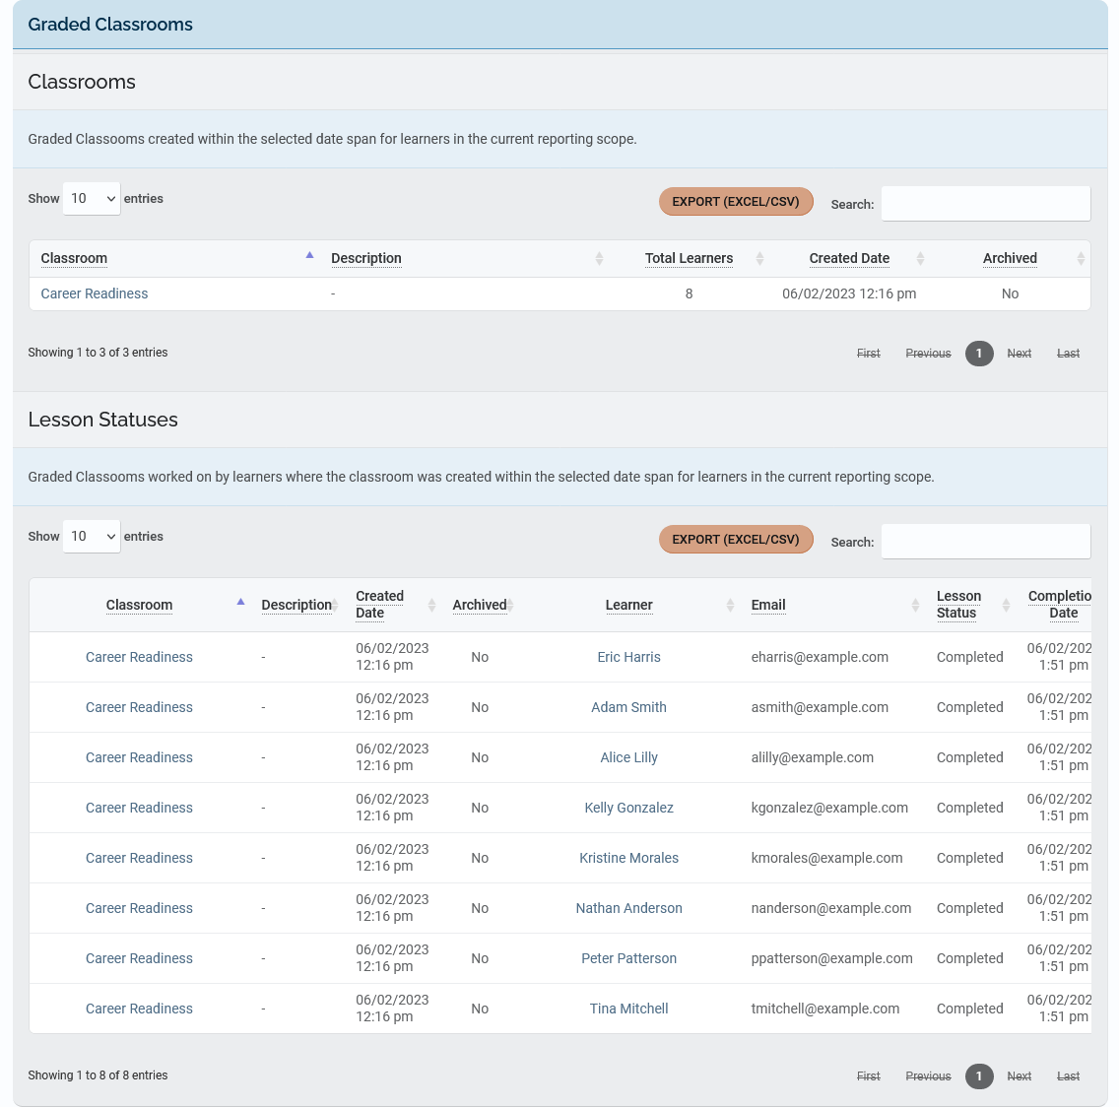Screen dimensions: 1119x1107
Task: Sort Lesson Statuses by Learner arrows
Action: point(730,606)
